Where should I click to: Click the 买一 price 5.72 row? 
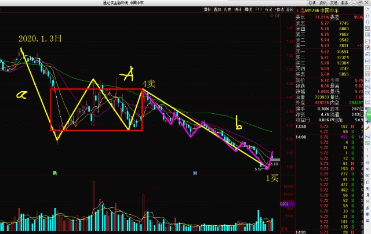coord(329,52)
